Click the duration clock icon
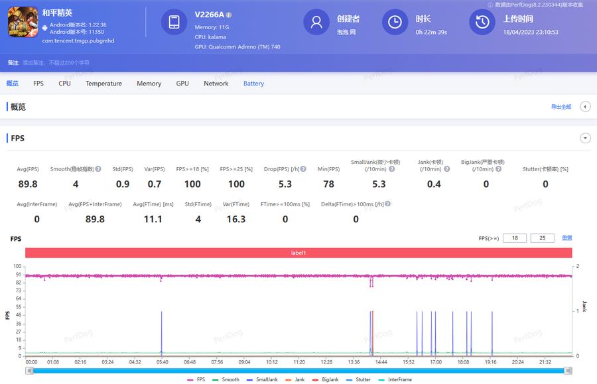This screenshot has width=597, height=384. 395,22
